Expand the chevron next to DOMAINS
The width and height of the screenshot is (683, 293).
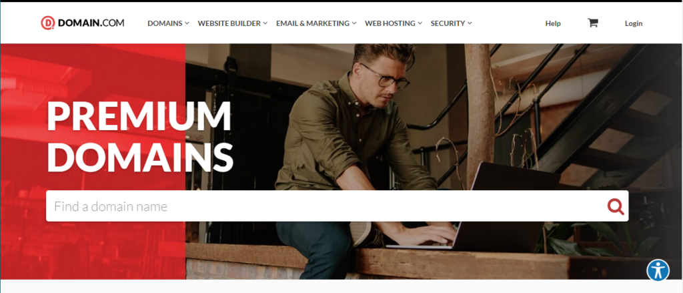click(x=187, y=23)
